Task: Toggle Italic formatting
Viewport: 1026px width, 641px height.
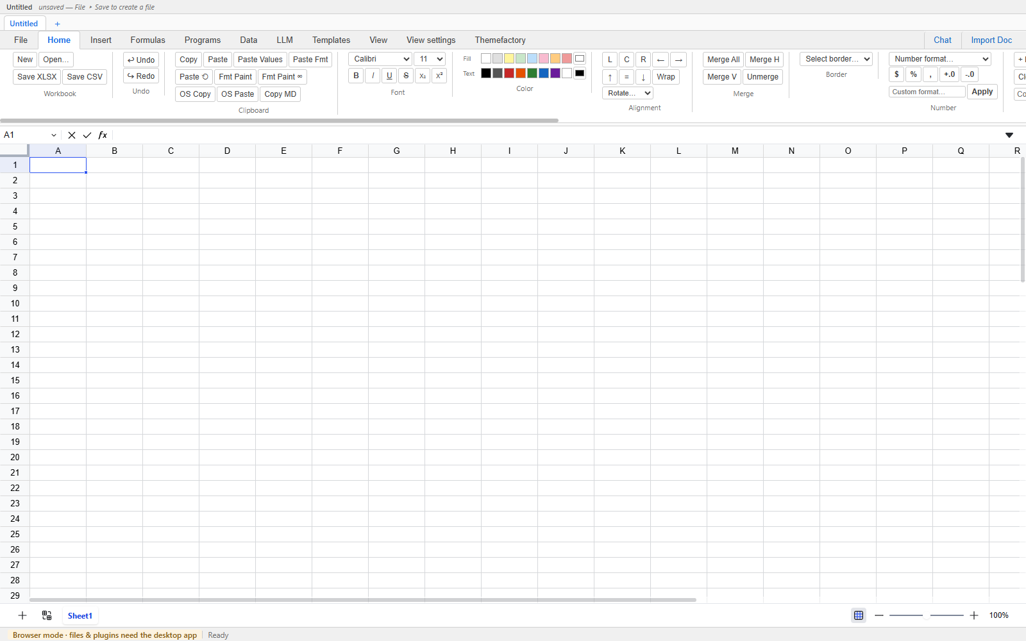Action: click(x=373, y=76)
